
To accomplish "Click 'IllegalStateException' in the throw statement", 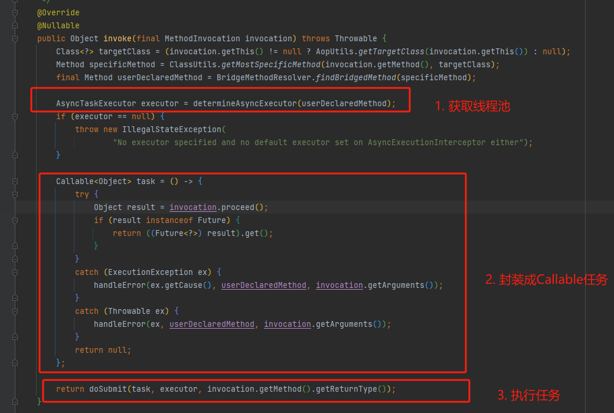I will pyautogui.click(x=172, y=130).
